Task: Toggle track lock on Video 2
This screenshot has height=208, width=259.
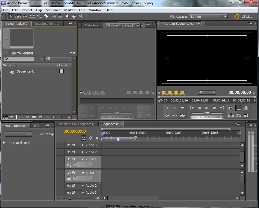Action: (79, 152)
